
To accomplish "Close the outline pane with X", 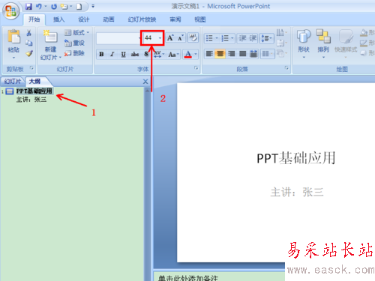I will (x=145, y=82).
